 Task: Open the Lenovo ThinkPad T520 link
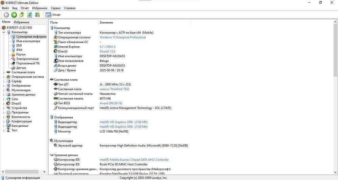pyautogui.click(x=114, y=89)
